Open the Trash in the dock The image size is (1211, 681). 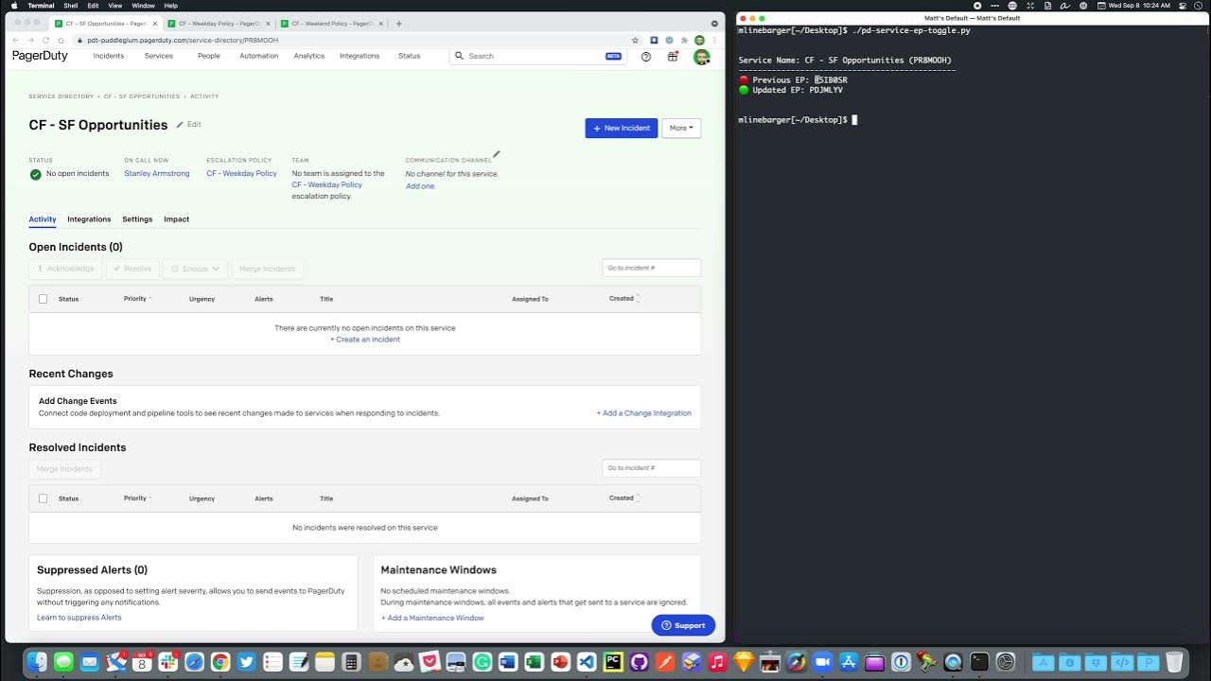pos(1174,662)
